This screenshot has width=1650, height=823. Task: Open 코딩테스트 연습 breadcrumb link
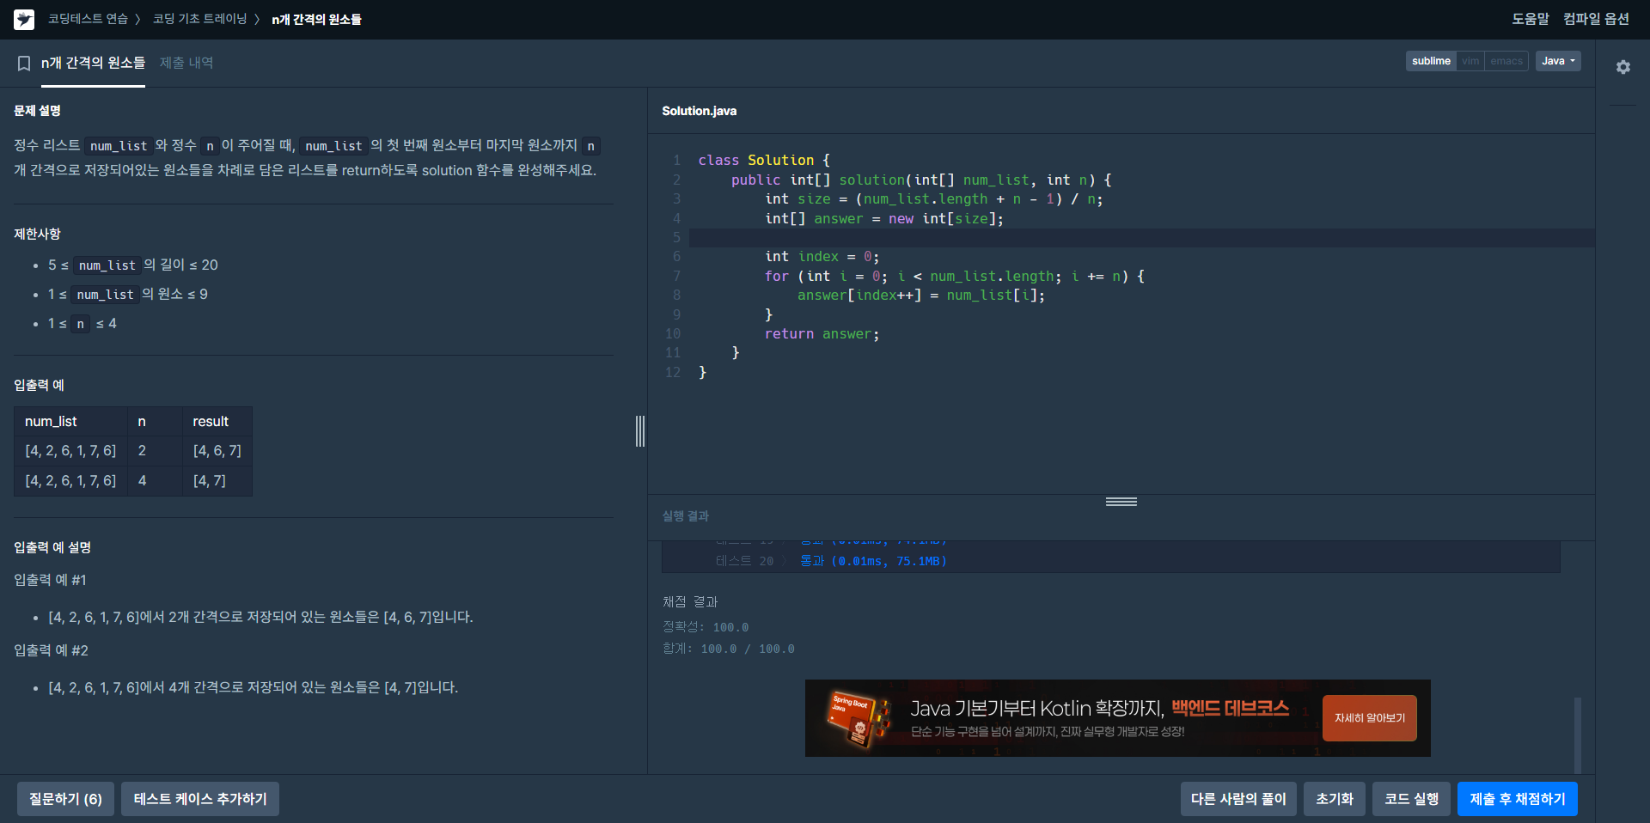tap(88, 19)
